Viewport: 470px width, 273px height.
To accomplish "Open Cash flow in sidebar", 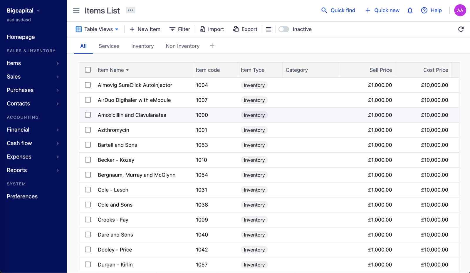I will point(33,143).
